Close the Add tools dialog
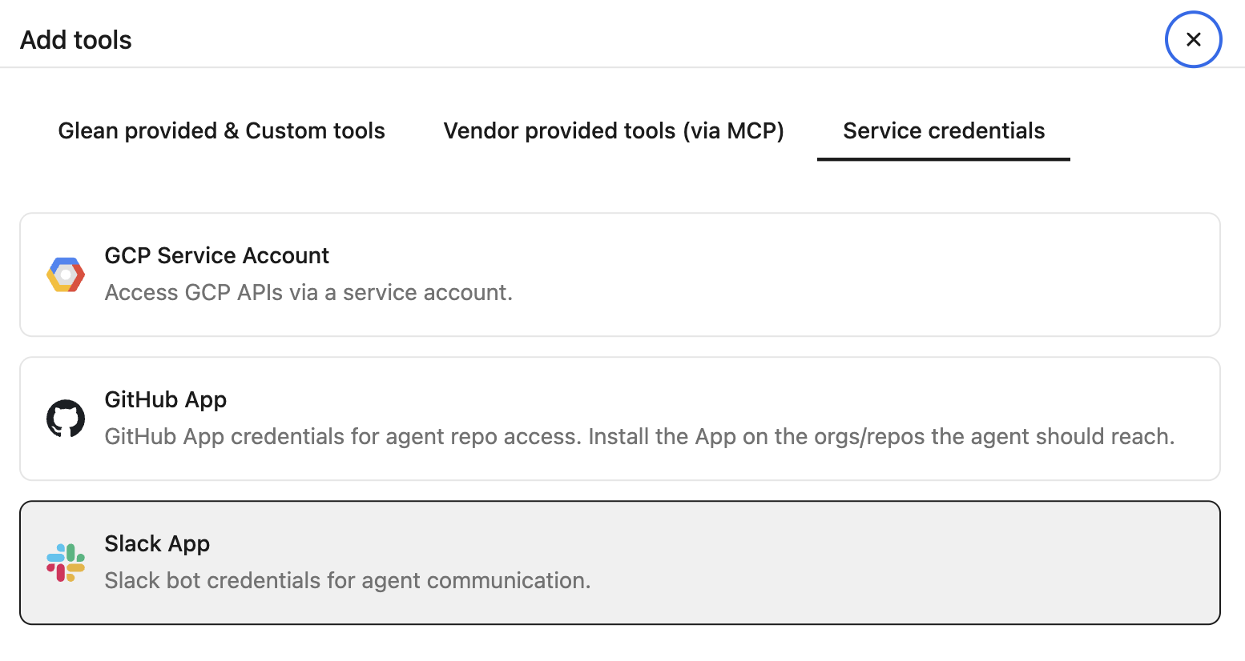 click(x=1193, y=39)
